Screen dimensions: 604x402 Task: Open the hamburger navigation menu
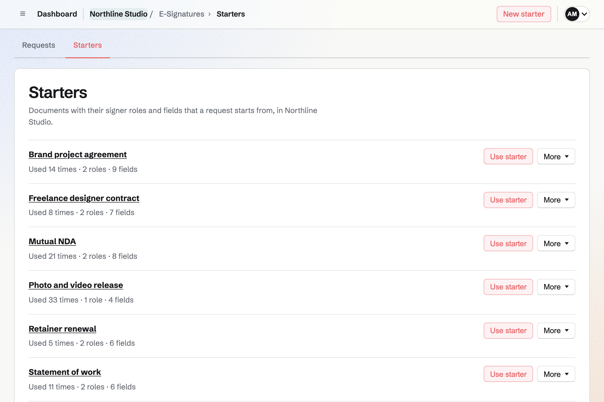coord(23,14)
